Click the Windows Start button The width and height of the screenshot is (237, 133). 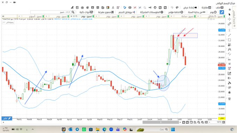coord(173,130)
